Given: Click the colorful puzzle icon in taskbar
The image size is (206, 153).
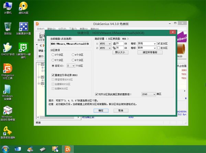Looking at the screenshot, I should click(x=55, y=149).
